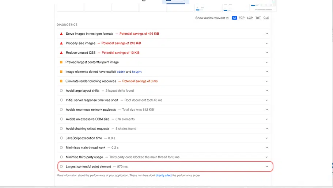Expand Properly size images chevron
Screen dimensions: 333x188
[267, 43]
